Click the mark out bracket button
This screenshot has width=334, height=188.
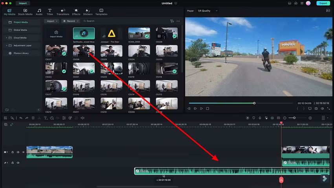tap(303, 109)
